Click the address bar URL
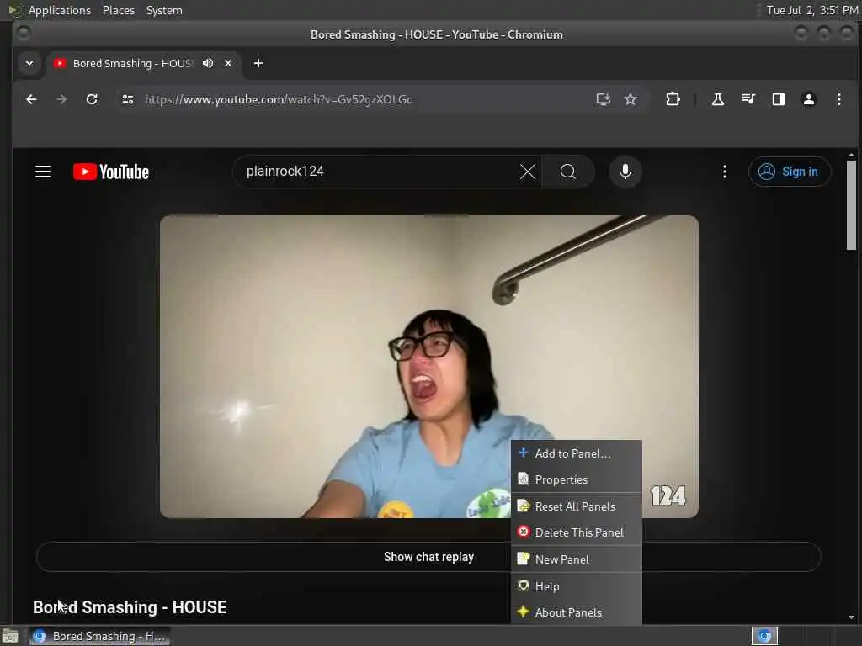The height and width of the screenshot is (646, 862). pyautogui.click(x=278, y=99)
